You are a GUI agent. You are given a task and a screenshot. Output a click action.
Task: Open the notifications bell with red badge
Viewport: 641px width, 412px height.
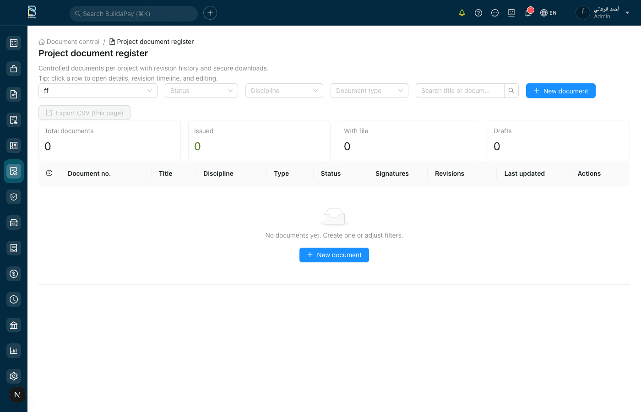[x=528, y=13]
